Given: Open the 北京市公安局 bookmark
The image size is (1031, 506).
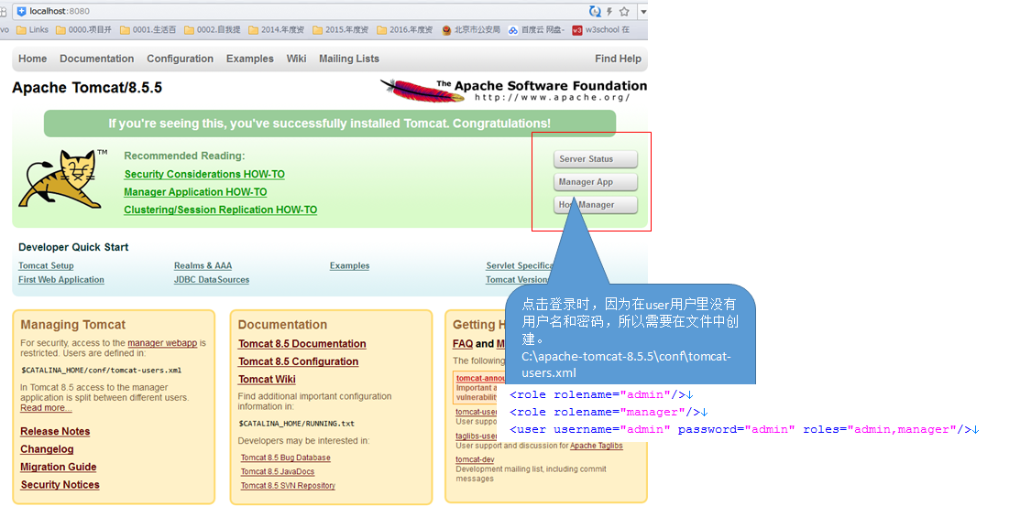Looking at the screenshot, I should tap(471, 29).
